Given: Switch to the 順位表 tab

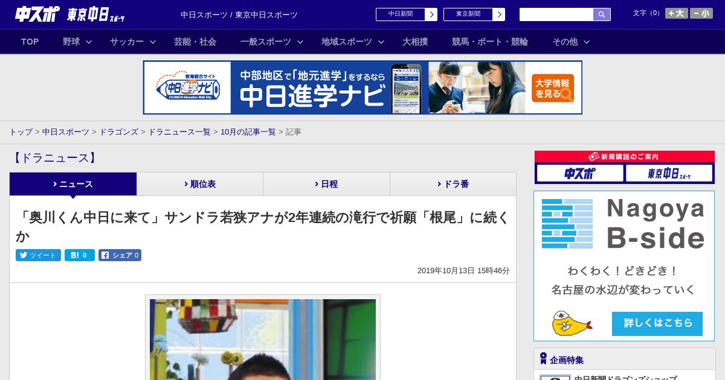Looking at the screenshot, I should tap(200, 184).
